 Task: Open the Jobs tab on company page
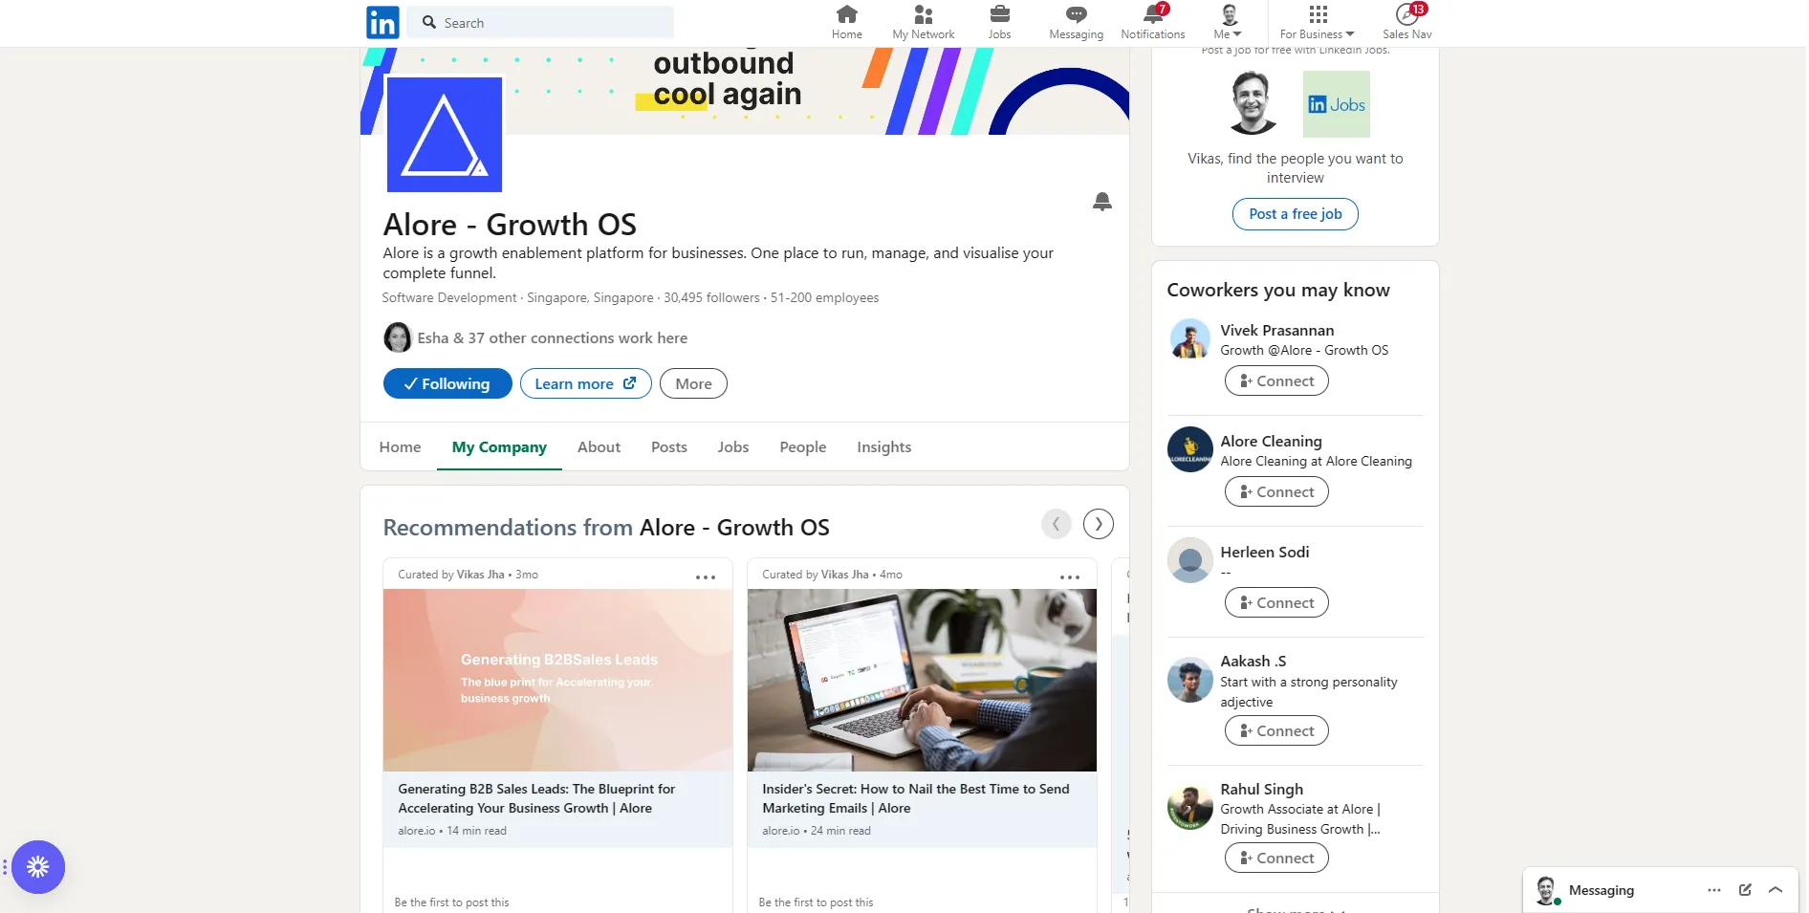(732, 446)
